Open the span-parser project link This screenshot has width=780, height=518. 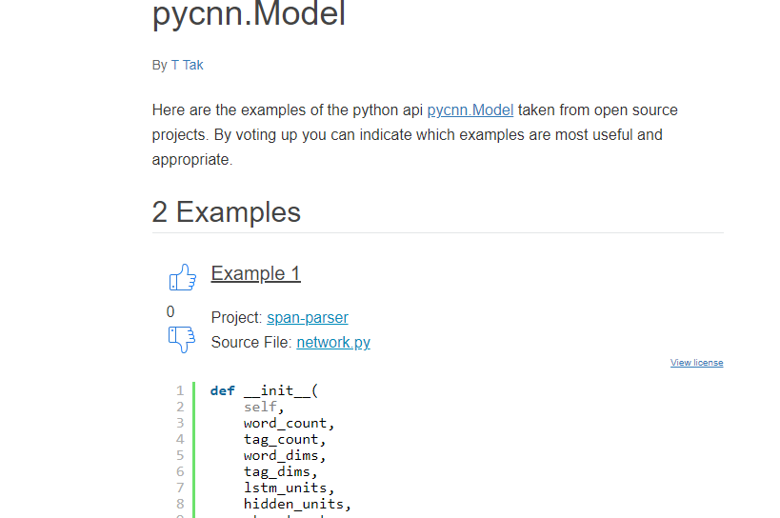click(x=308, y=318)
